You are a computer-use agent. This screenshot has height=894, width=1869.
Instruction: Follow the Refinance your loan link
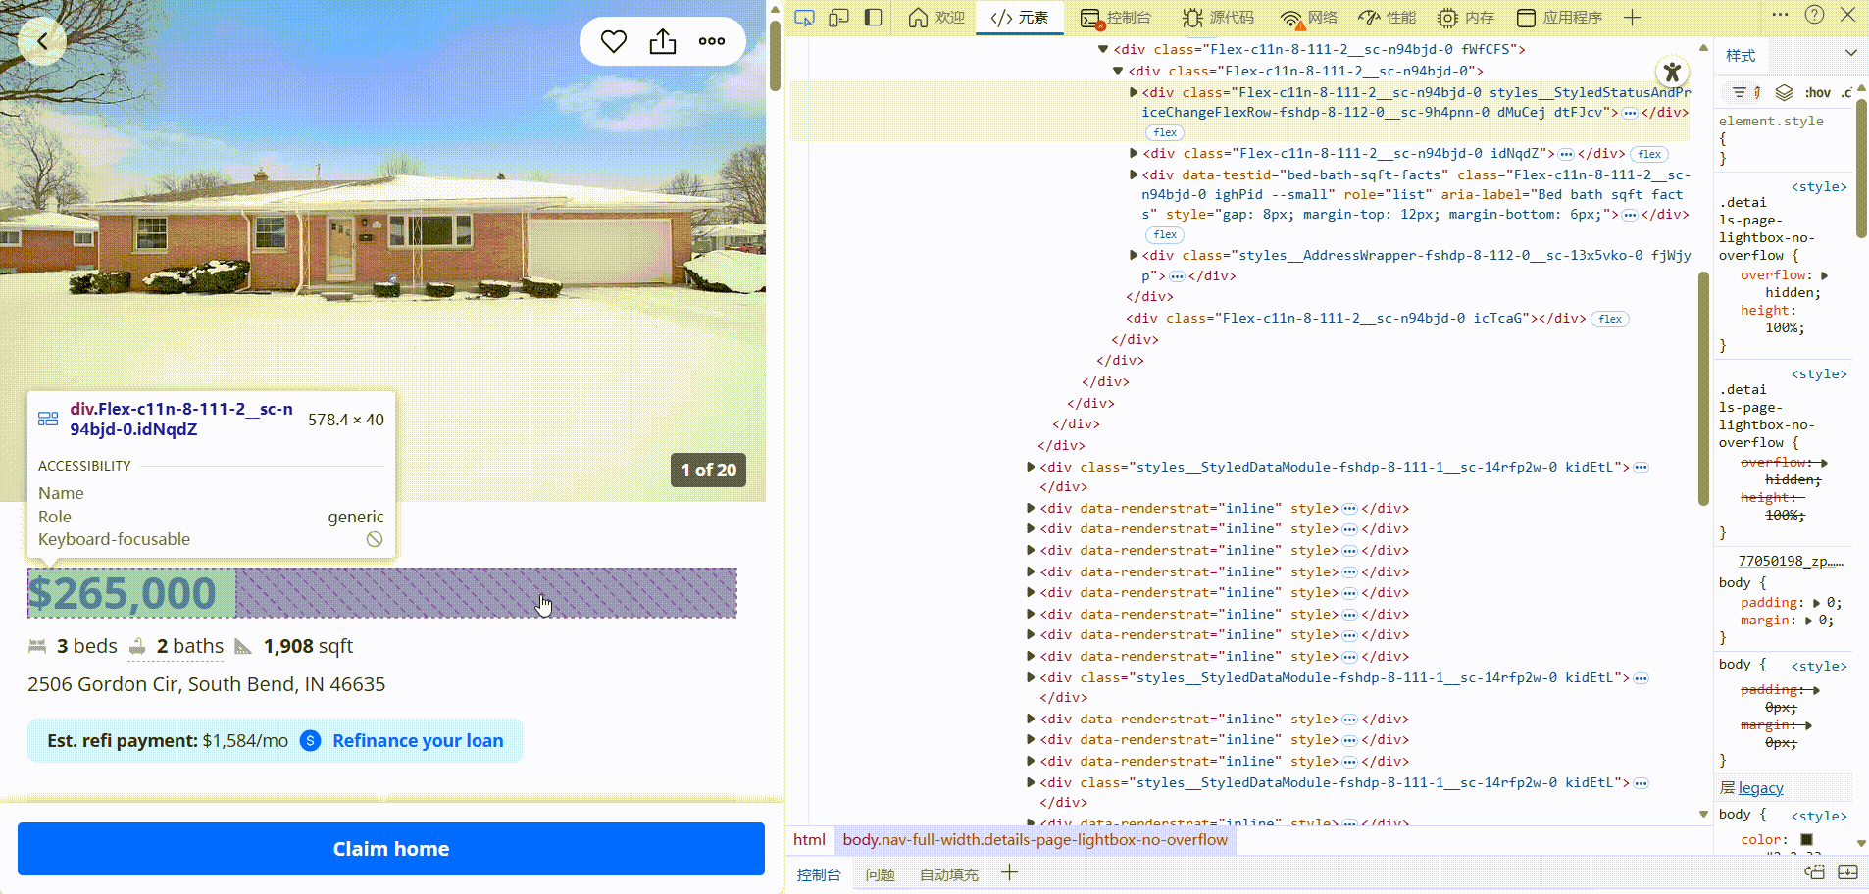418,741
